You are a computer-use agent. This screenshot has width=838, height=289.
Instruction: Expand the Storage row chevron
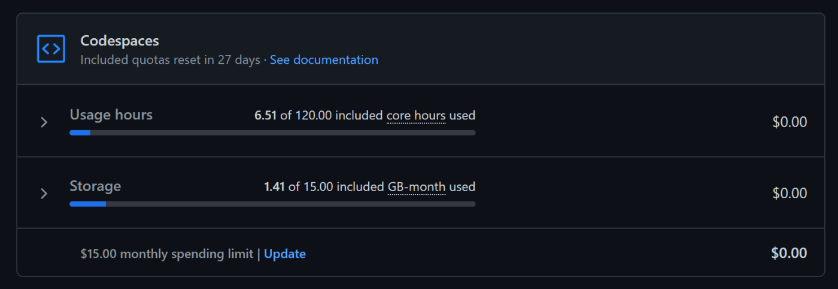coord(44,193)
